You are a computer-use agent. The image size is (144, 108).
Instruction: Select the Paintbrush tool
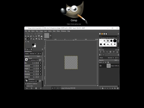[28, 39]
